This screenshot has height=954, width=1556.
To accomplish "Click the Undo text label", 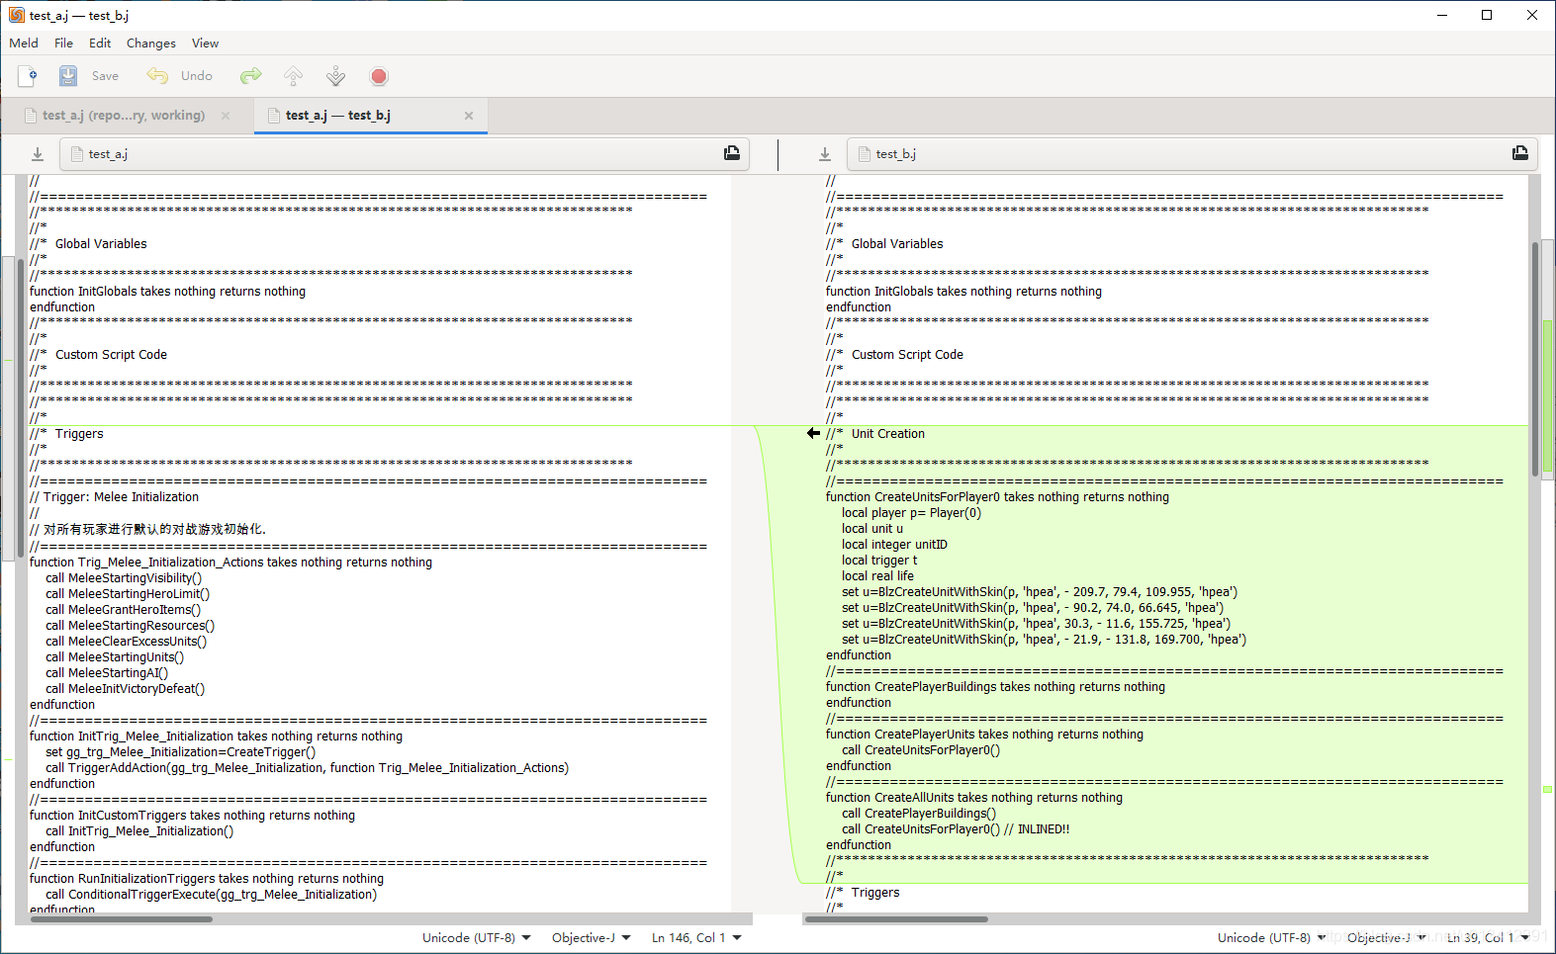I will [197, 76].
